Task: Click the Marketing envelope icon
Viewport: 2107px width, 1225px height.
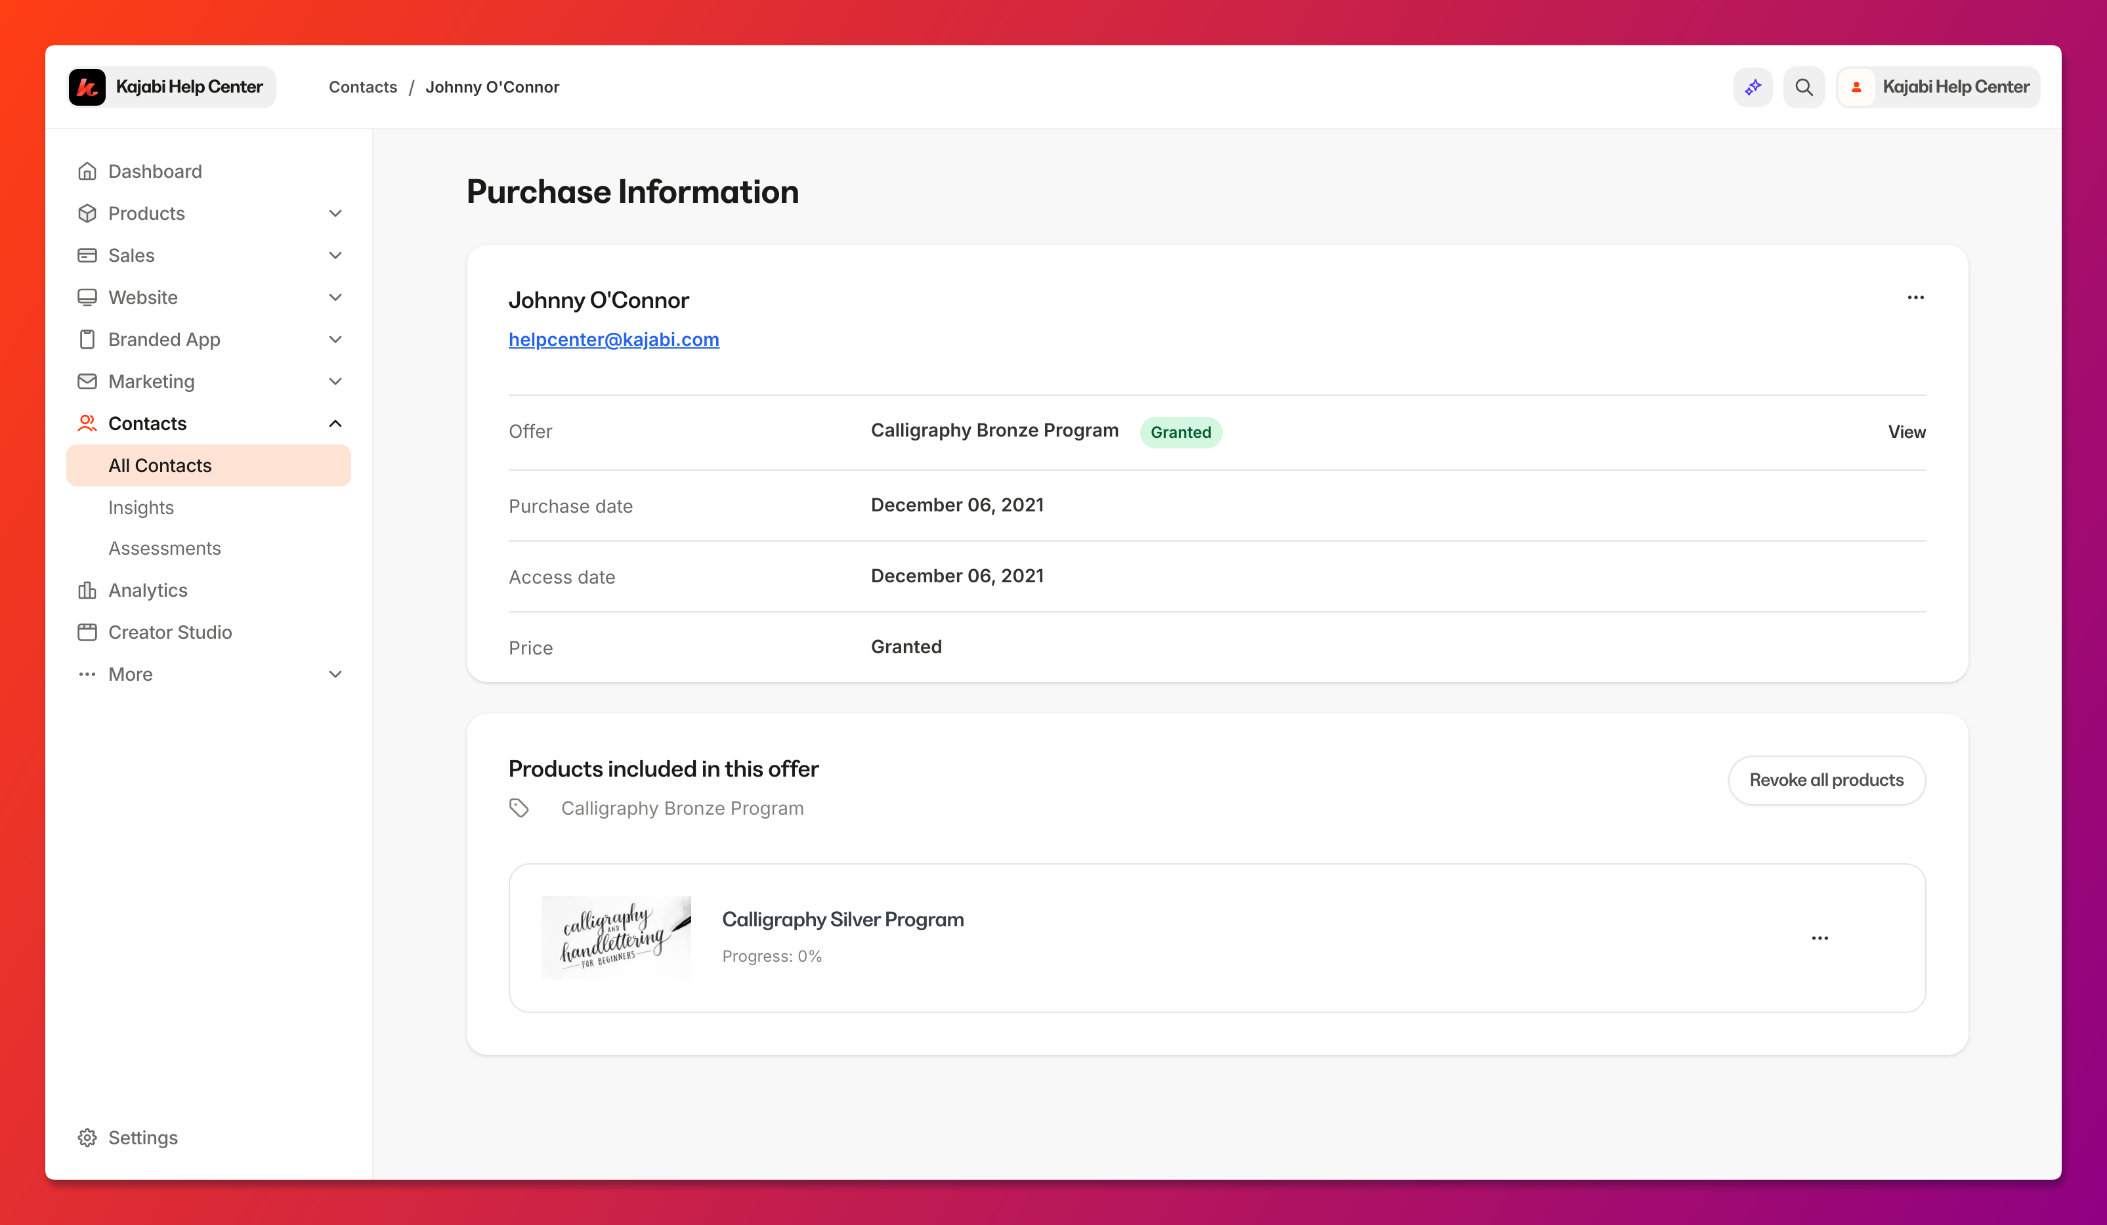Action: point(87,381)
